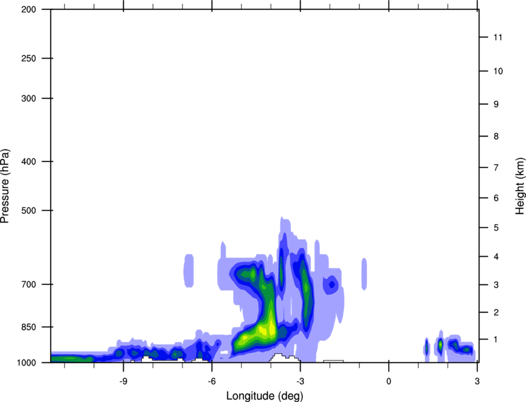
Task: Click the -9 longitude tick label
Action: pyautogui.click(x=123, y=381)
